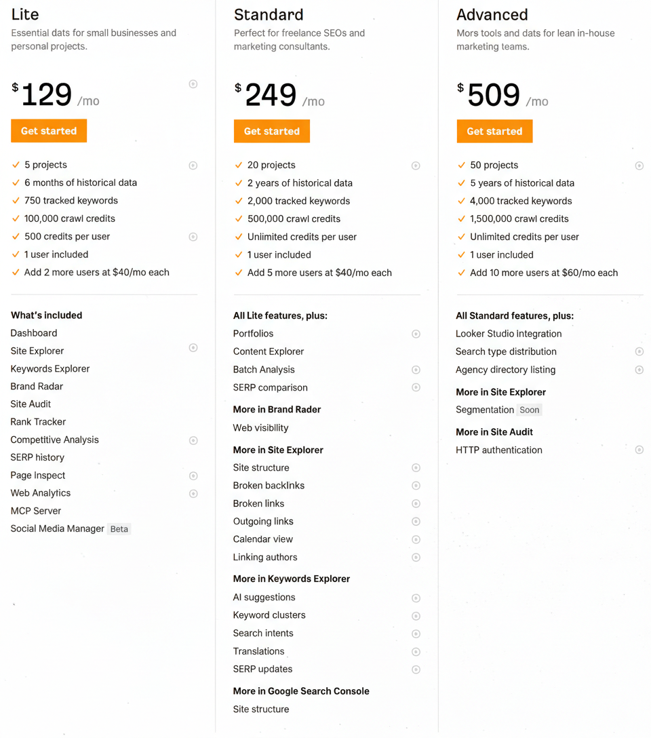Click the Beta badge beside Social Media Manager
The height and width of the screenshot is (738, 651).
click(119, 529)
